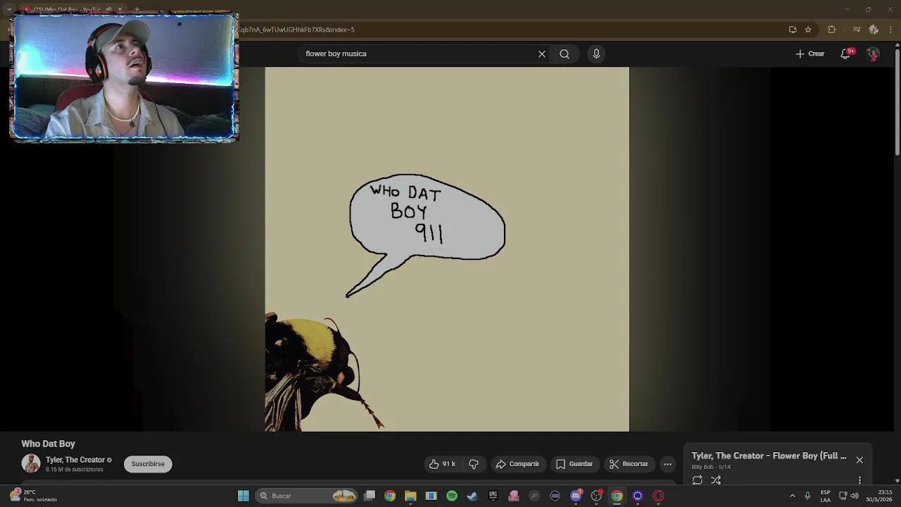Open weather widget showing 26°C

[x=32, y=496]
